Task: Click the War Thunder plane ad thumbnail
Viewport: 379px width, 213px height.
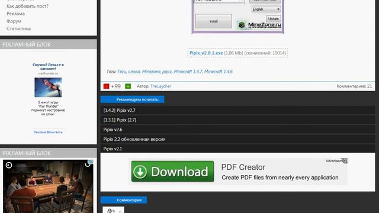Action: 48,88
